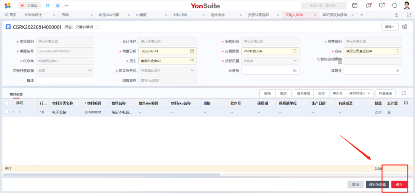Toggle the 只看必填项 checkbox

97,27
